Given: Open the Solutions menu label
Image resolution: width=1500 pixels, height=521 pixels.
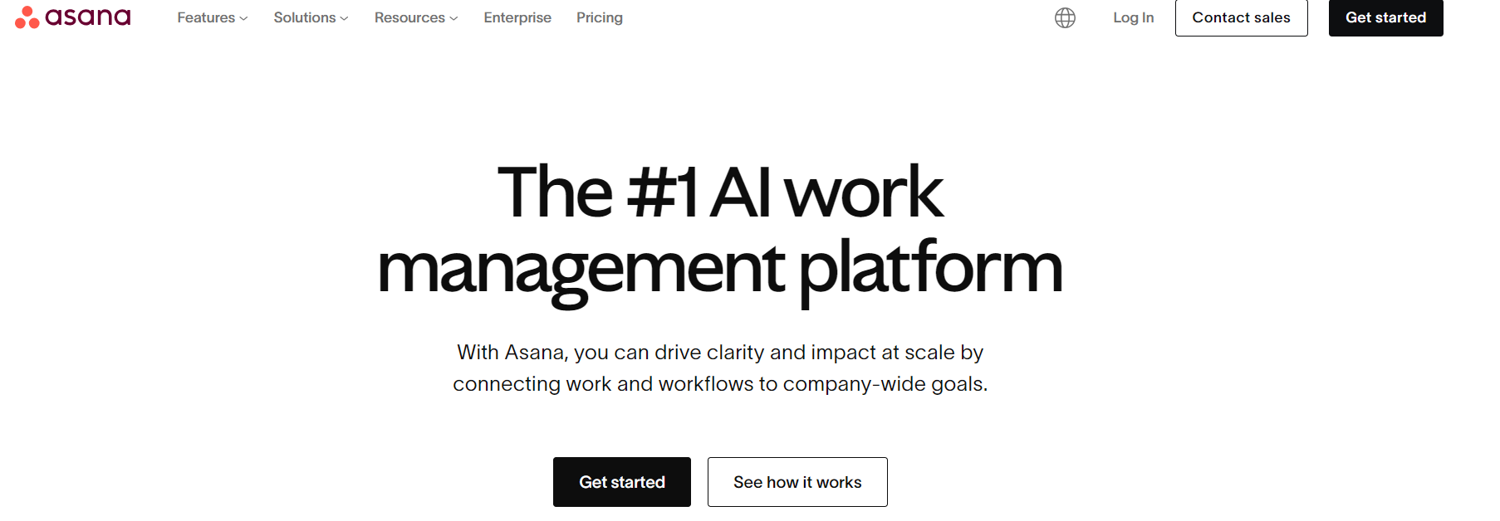Looking at the screenshot, I should (x=305, y=17).
